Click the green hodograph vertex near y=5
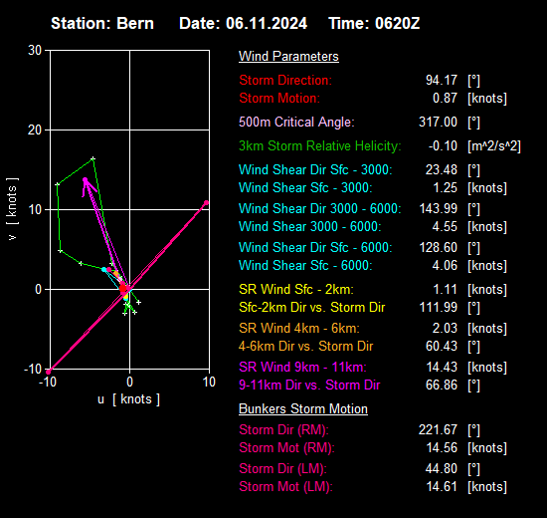Screen dimensions: 547x518 pos(61,251)
